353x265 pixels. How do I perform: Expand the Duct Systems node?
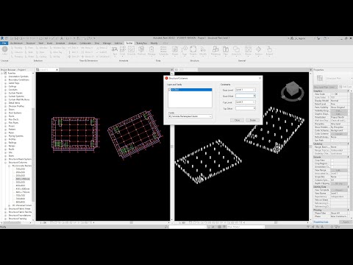pos(6,113)
